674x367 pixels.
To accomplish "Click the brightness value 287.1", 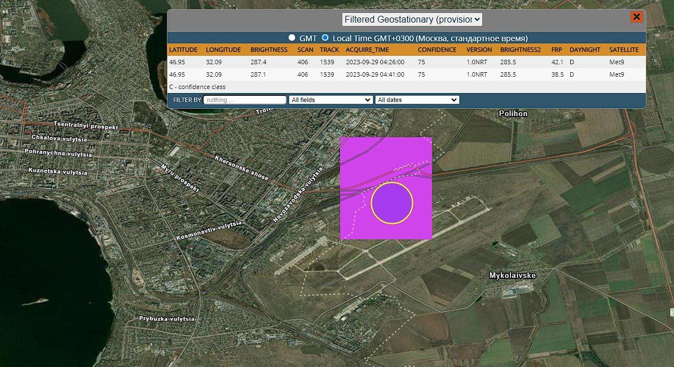I will [x=258, y=74].
